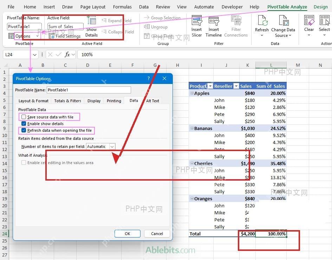Click the OK button
Screen dimensions: 332x260
128,234
